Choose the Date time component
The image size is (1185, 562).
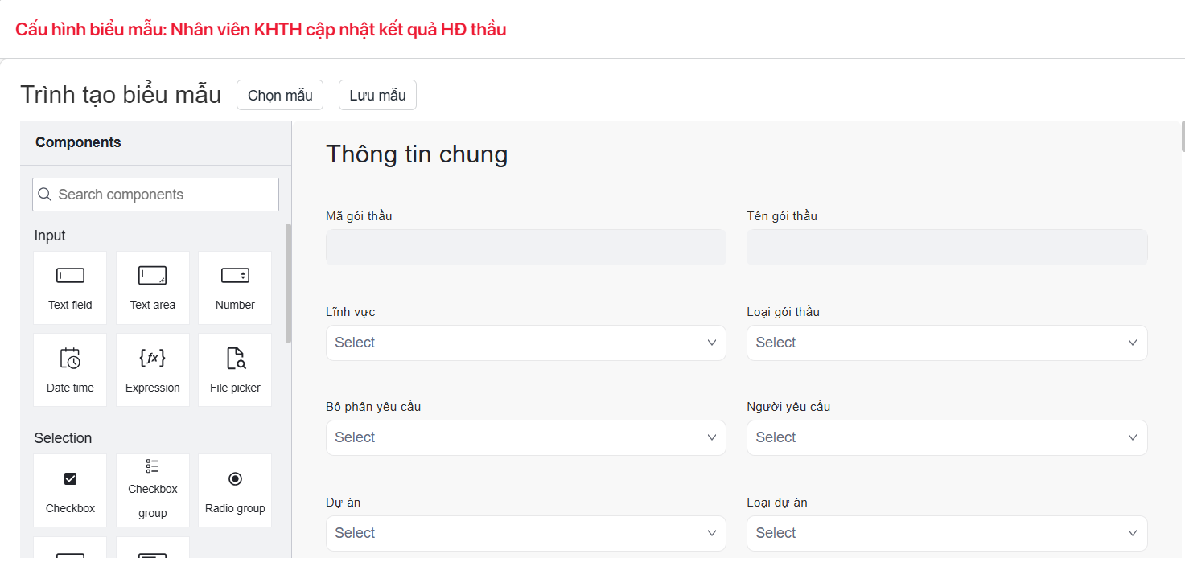tap(70, 369)
